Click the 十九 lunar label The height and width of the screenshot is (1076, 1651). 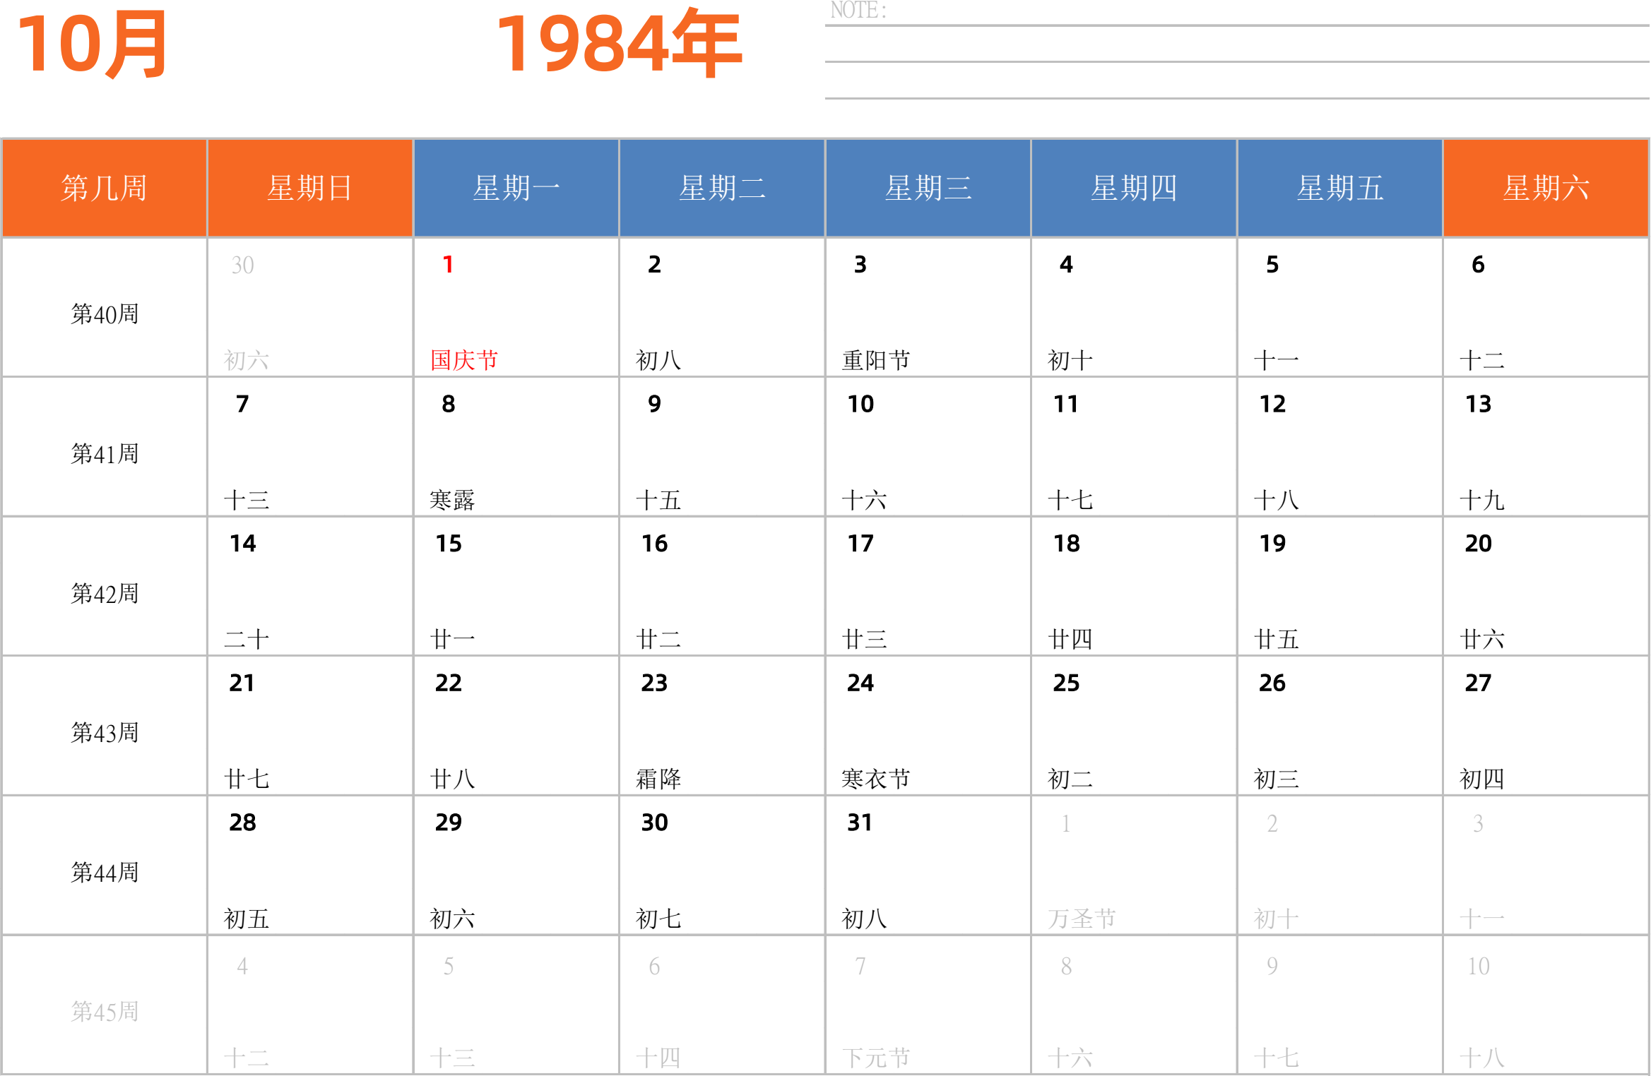click(1482, 500)
